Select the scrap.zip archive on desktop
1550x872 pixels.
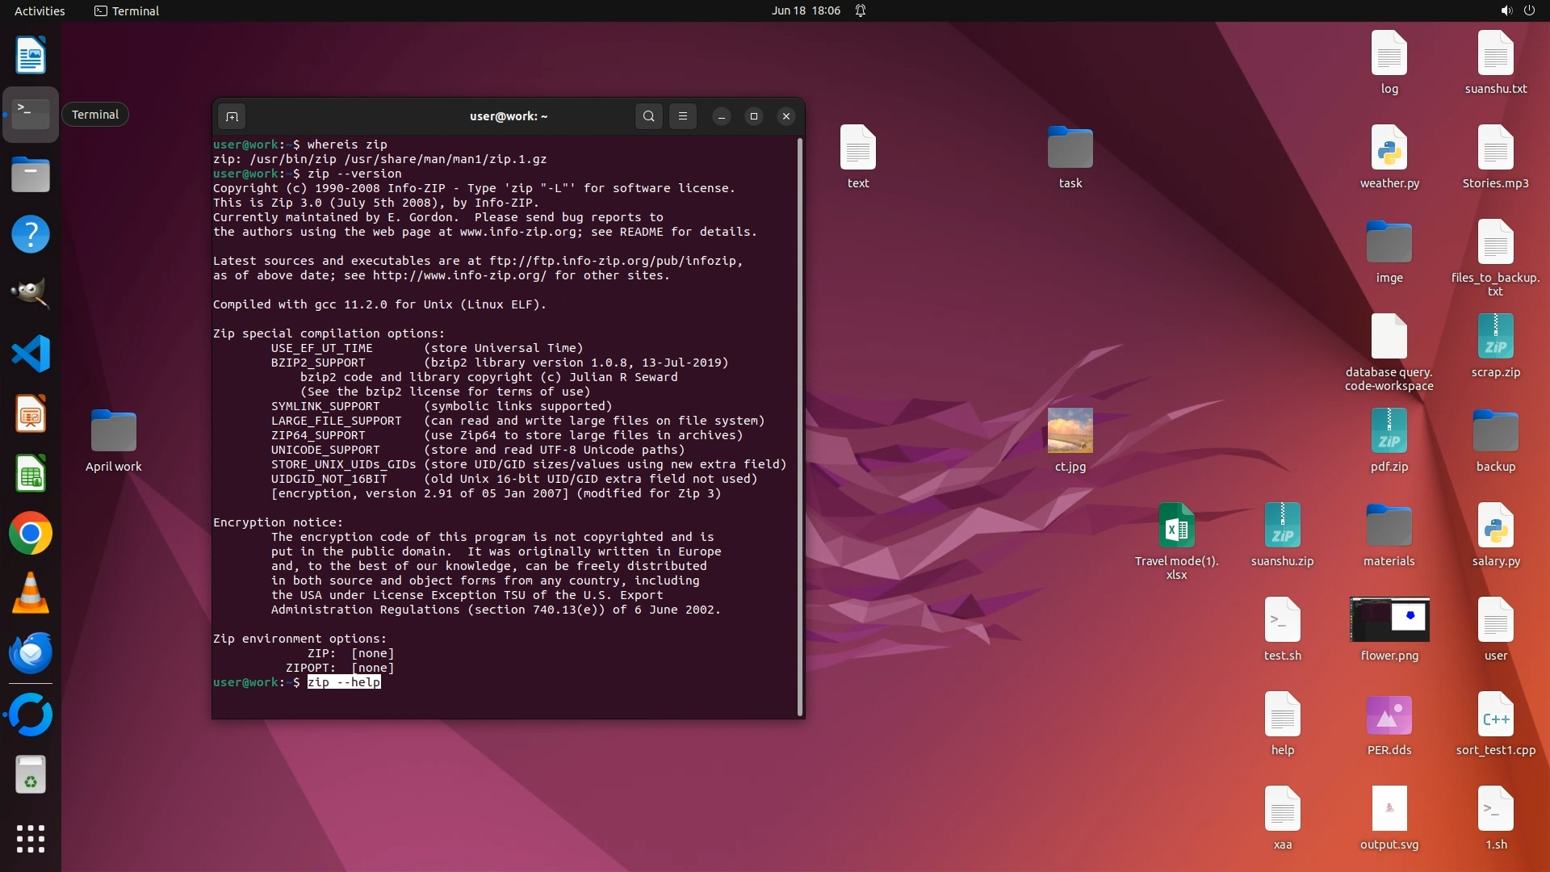(1495, 337)
